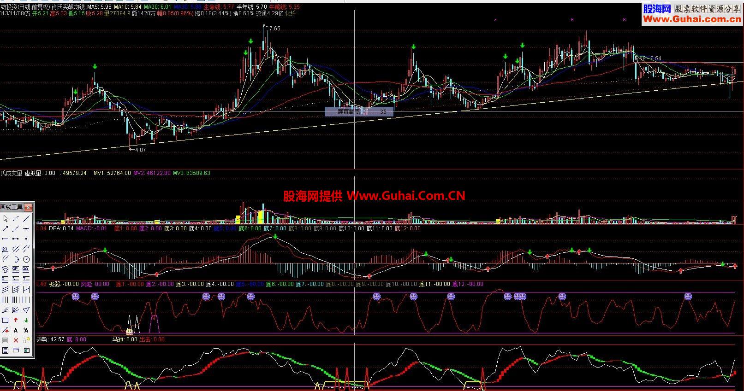Image resolution: width=744 pixels, height=391 pixels.
Task: Select the vertical line drawing tool
Action: pos(26,239)
